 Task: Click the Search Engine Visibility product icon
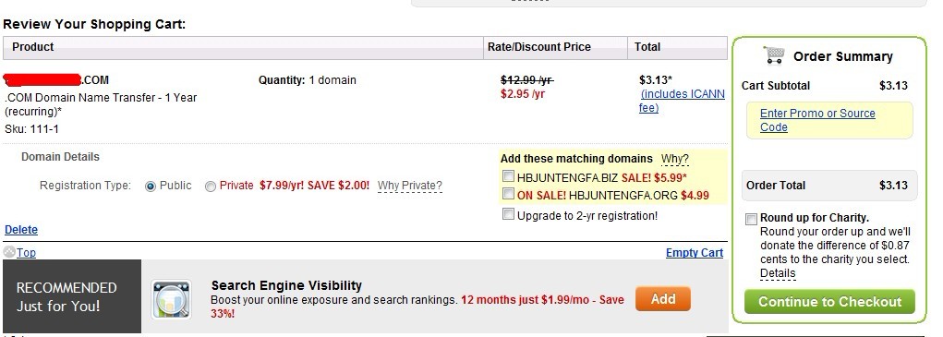(172, 298)
